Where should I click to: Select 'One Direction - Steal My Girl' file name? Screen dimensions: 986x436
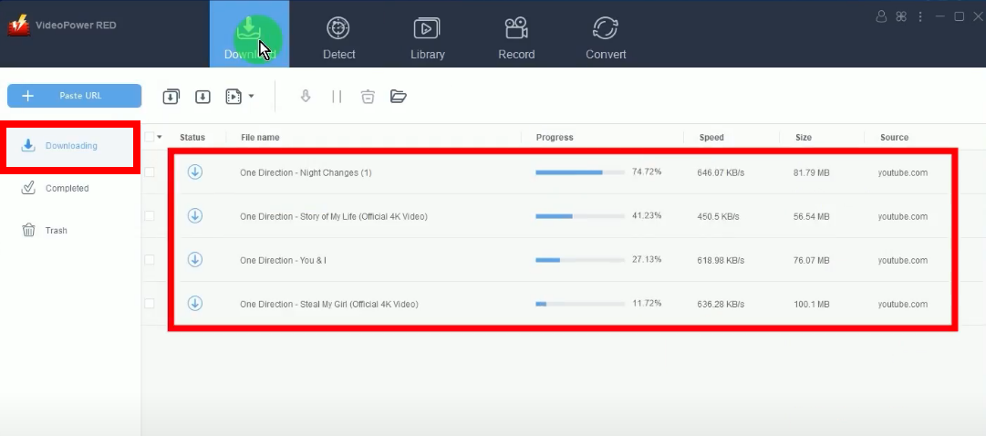click(329, 305)
